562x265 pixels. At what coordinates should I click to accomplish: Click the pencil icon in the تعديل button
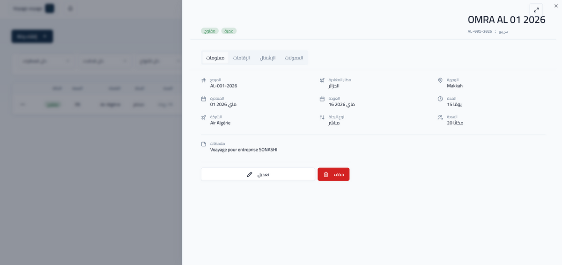pyautogui.click(x=250, y=174)
